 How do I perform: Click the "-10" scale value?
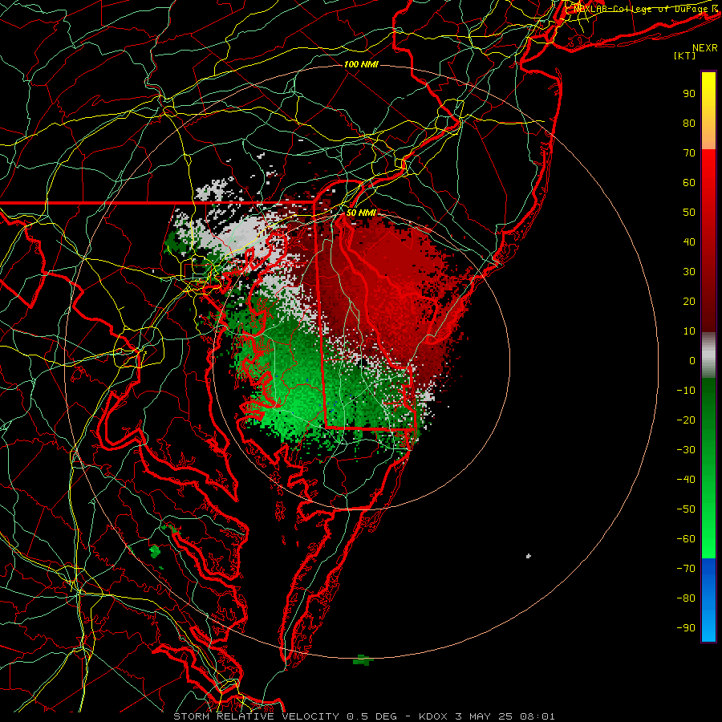point(686,391)
